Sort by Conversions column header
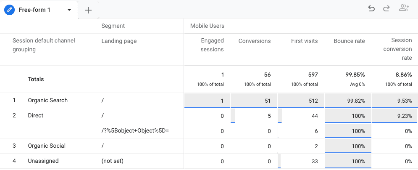 pyautogui.click(x=255, y=41)
